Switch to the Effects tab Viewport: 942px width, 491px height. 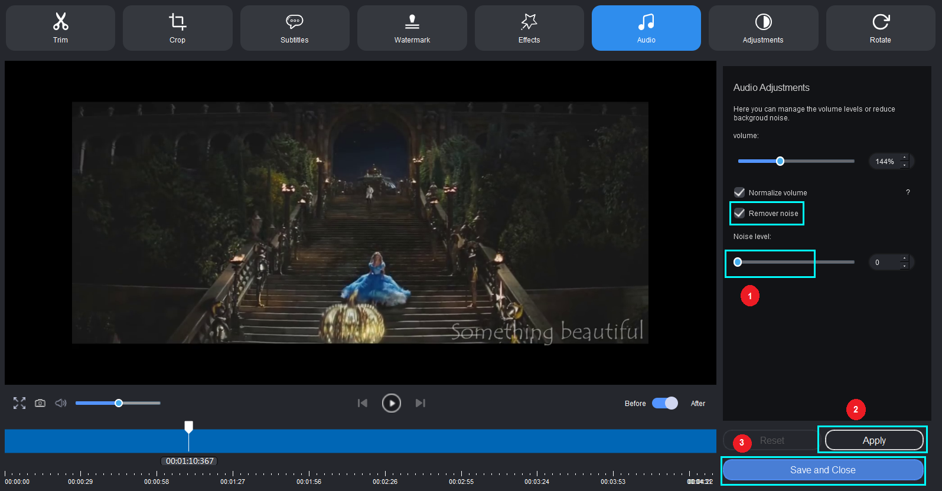(x=529, y=28)
